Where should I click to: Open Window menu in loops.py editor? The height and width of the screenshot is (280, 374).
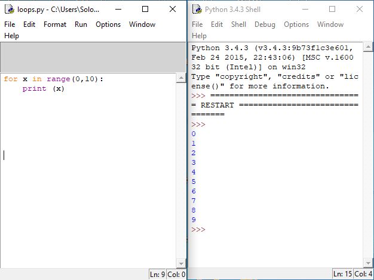point(142,24)
